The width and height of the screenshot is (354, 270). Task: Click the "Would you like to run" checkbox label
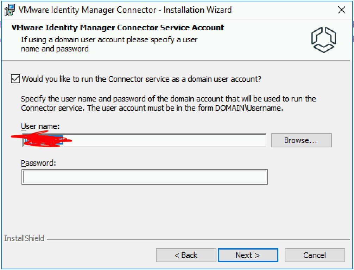tap(141, 79)
